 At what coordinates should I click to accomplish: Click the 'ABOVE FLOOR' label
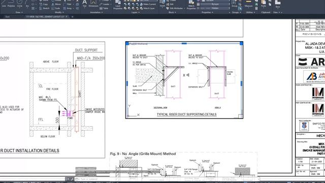[51, 62]
